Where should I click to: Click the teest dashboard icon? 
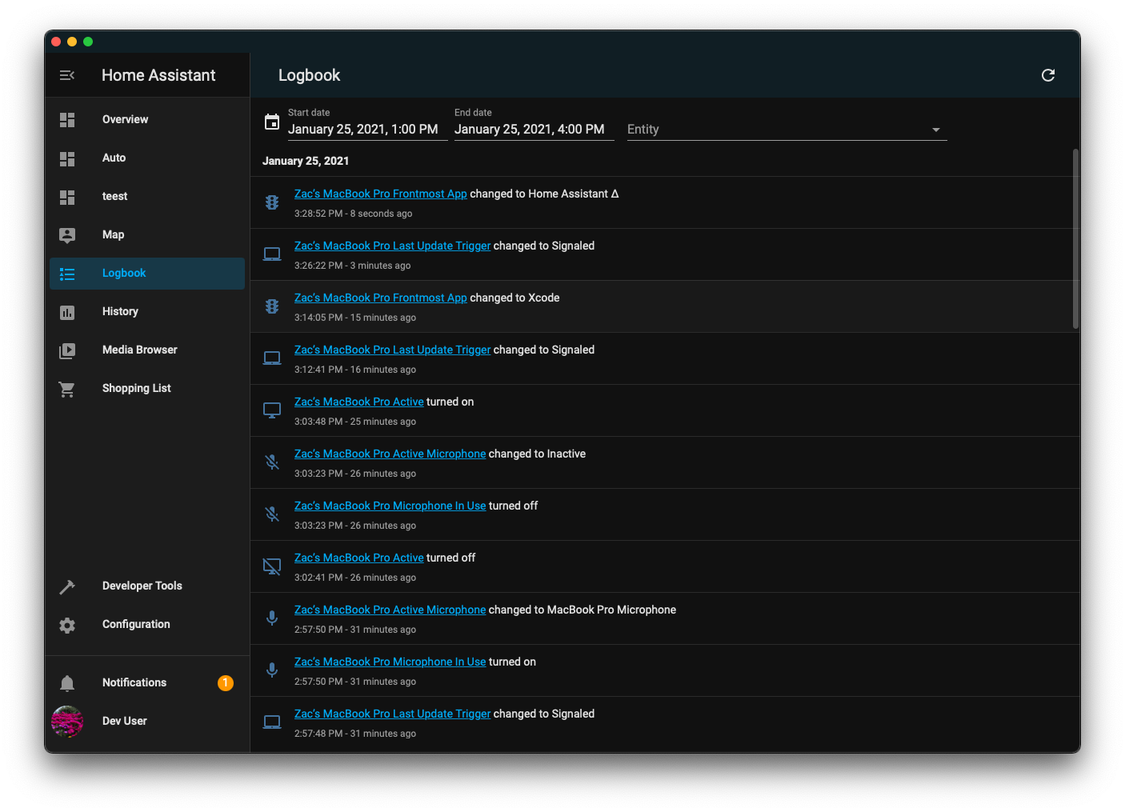pos(67,197)
